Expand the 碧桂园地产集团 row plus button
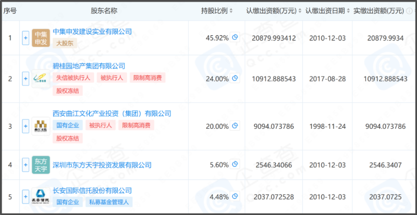The height and width of the screenshot is (215, 417). [26, 79]
